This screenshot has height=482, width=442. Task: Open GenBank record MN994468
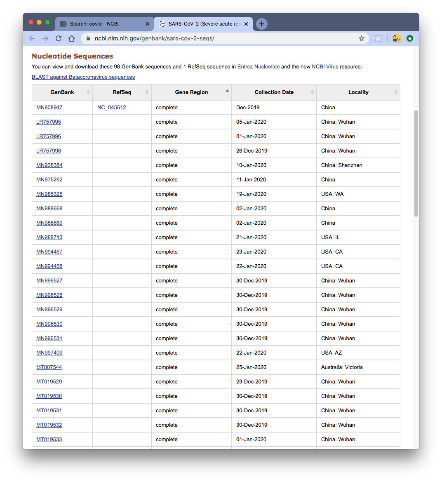click(x=49, y=266)
